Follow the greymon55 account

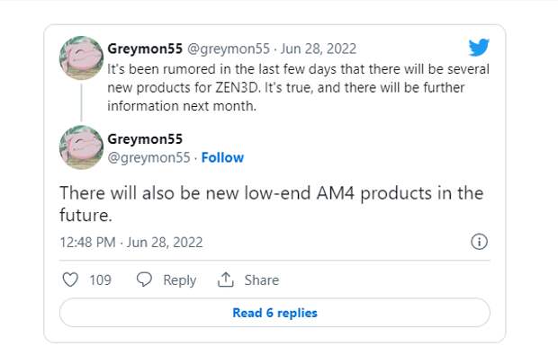tap(222, 157)
